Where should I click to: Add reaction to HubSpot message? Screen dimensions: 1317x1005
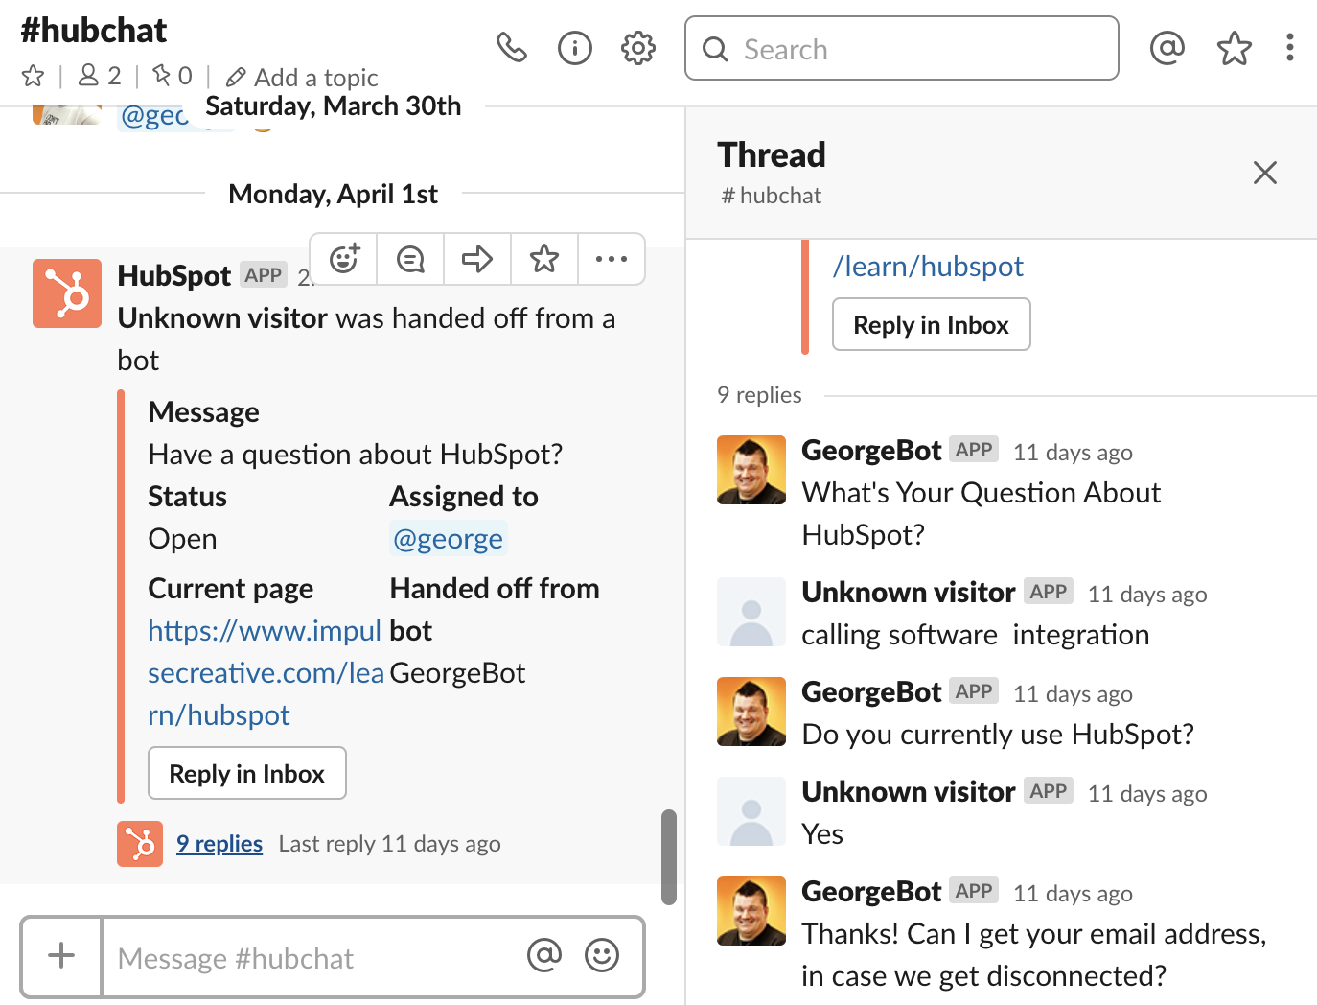coord(344,259)
